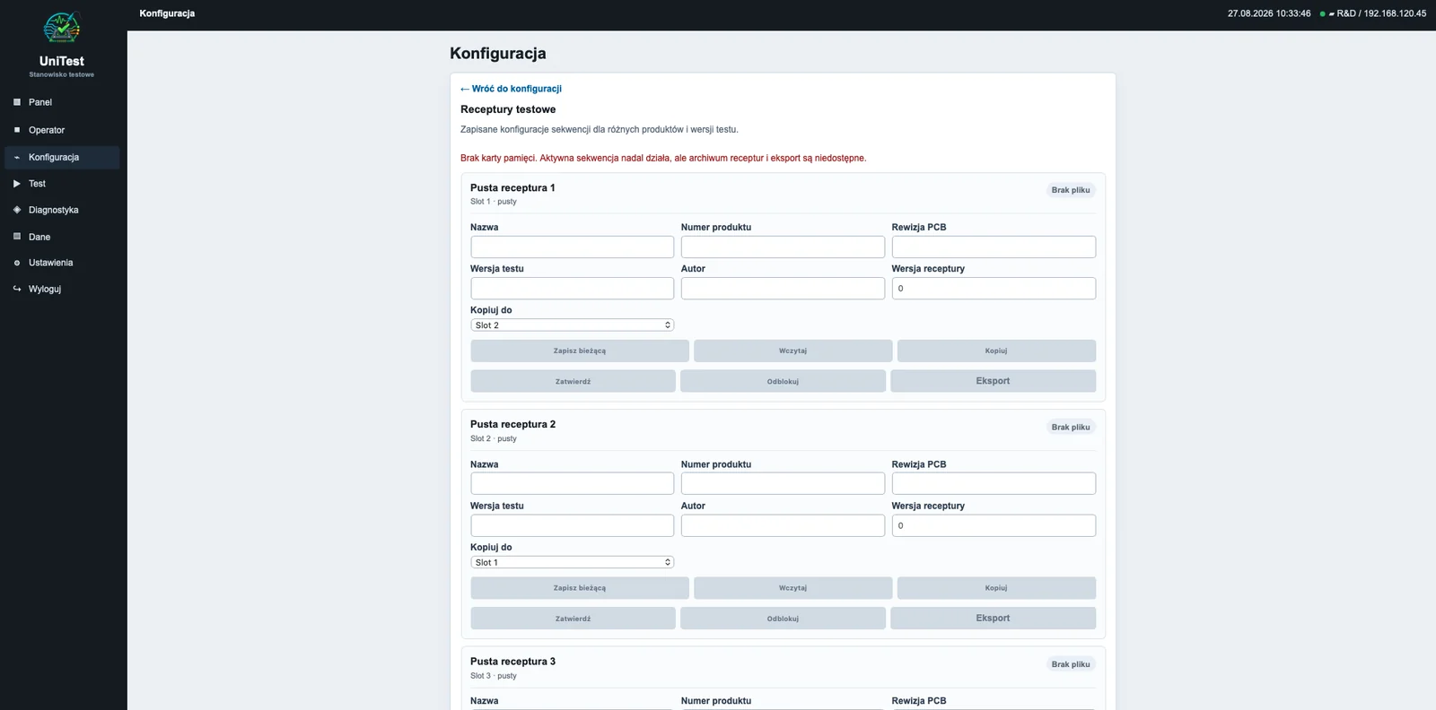Click the 'Slot 3 · pusty' label

(494, 676)
